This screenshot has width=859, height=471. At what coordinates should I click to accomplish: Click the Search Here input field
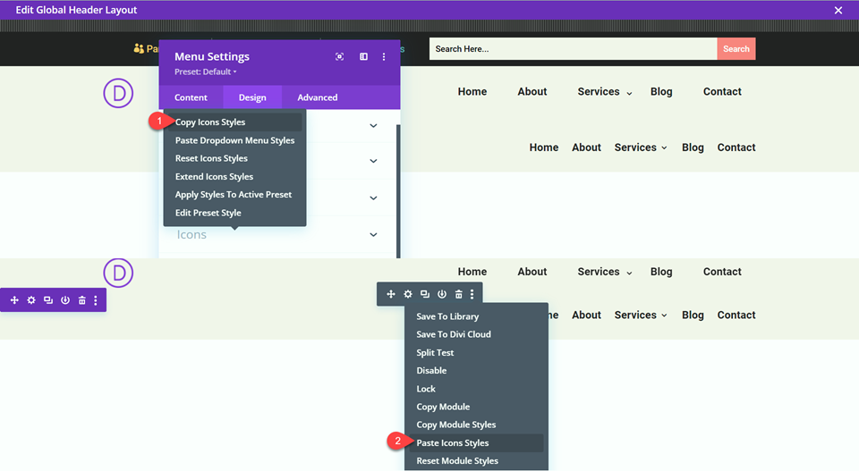(x=573, y=48)
